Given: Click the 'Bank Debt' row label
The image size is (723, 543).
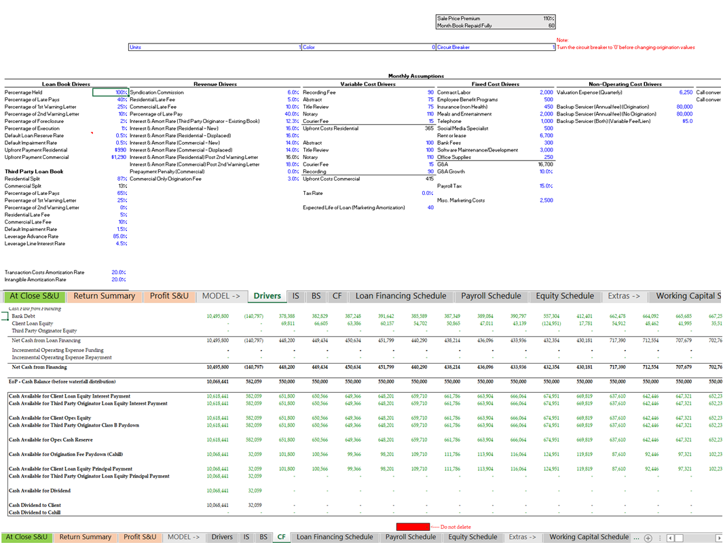Looking at the screenshot, I should 24,316.
